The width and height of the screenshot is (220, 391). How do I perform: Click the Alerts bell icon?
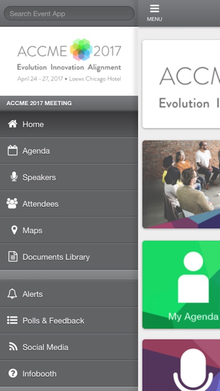pyautogui.click(x=12, y=294)
